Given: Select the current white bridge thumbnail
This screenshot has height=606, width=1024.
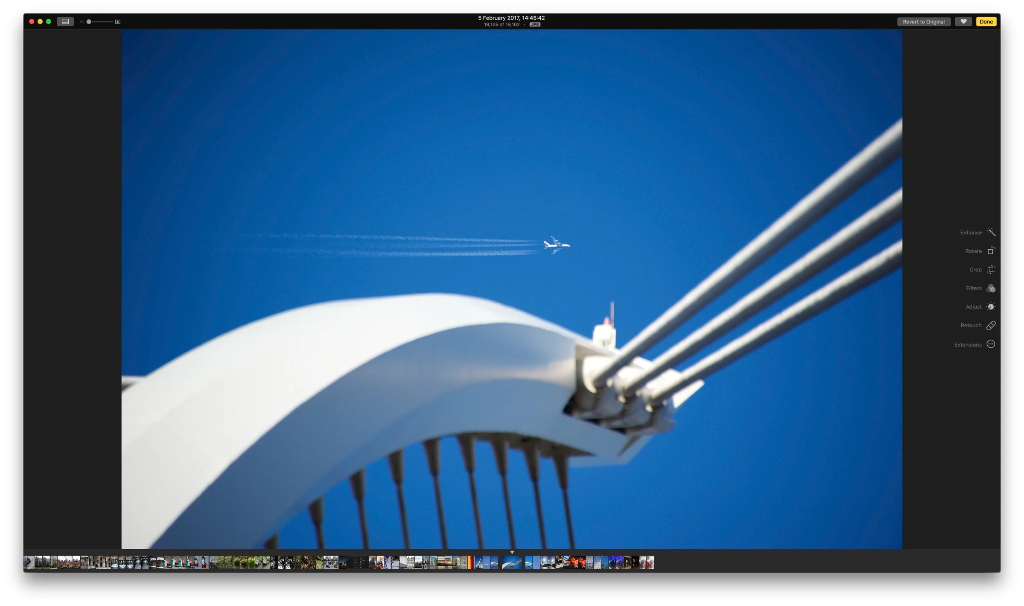Looking at the screenshot, I should (511, 562).
